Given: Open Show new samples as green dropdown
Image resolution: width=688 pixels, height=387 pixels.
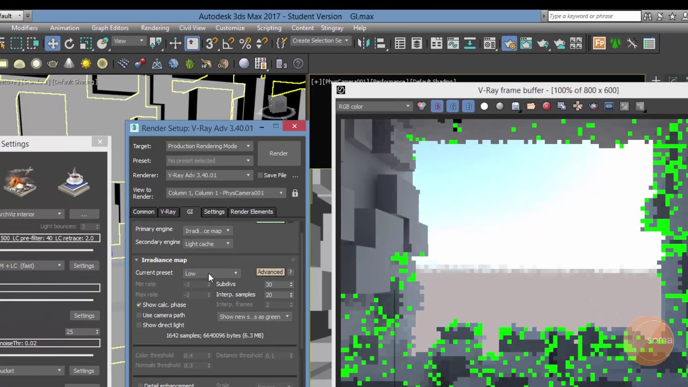Looking at the screenshot, I should pyautogui.click(x=254, y=317).
